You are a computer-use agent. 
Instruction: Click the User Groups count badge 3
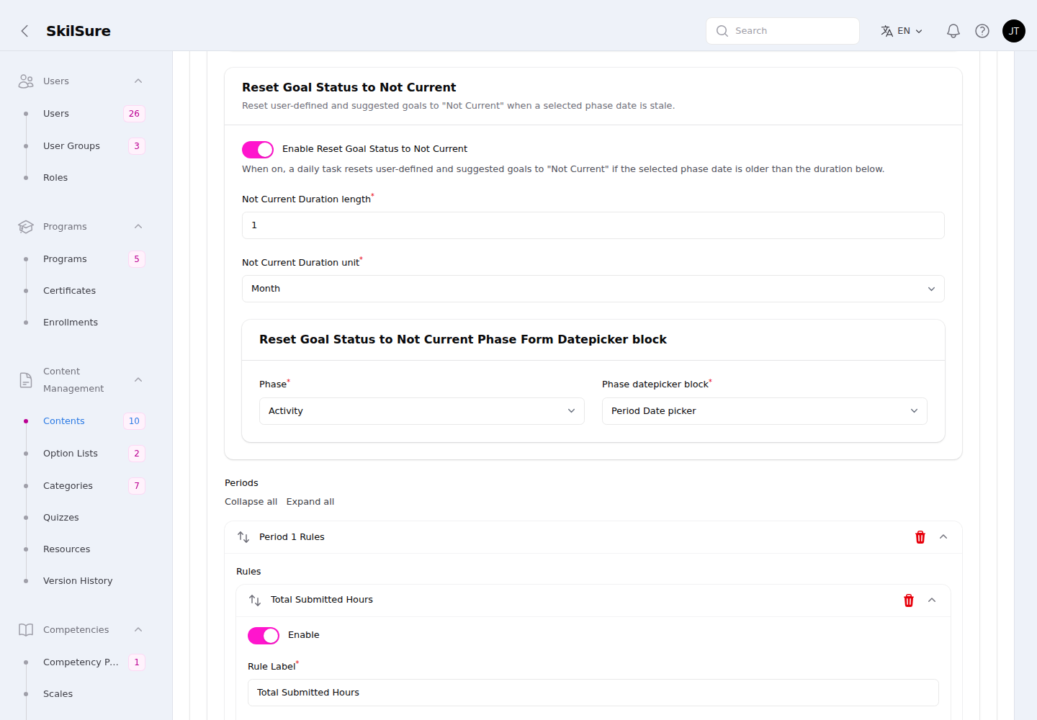point(137,146)
